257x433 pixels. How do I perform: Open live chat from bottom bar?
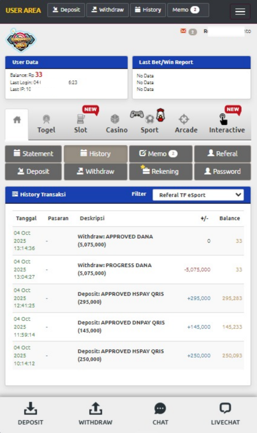click(225, 414)
